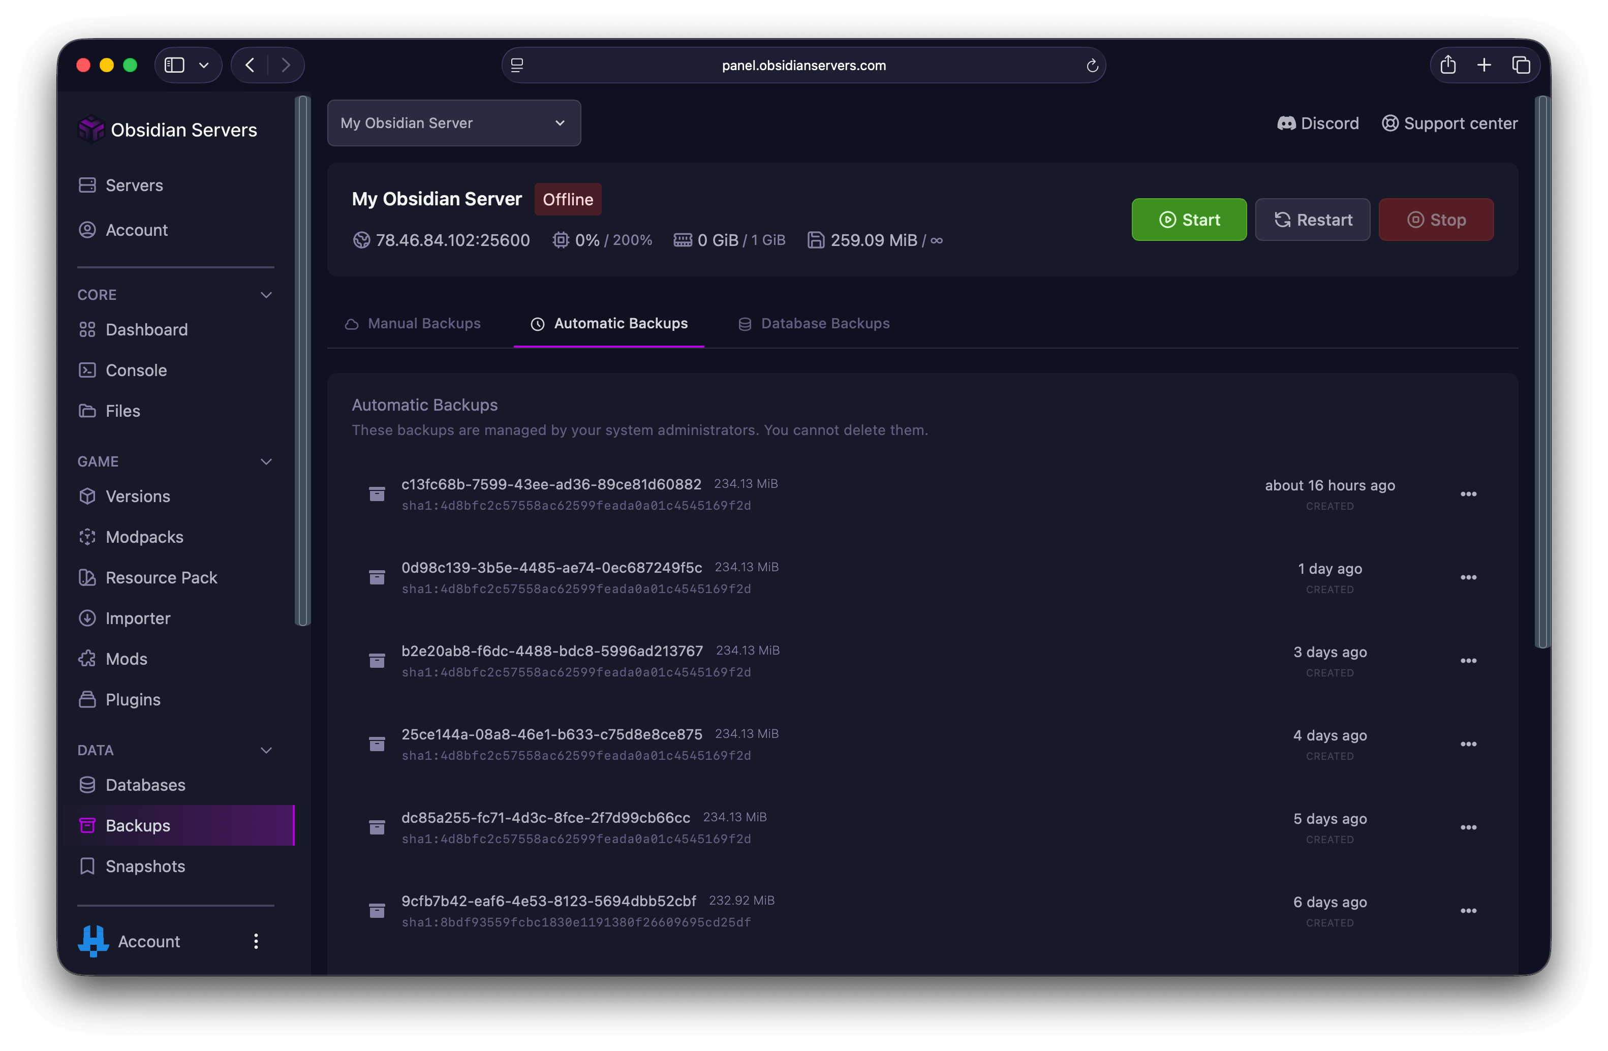Go to Resource Pack section
Screen dimensions: 1608x1051
[161, 577]
